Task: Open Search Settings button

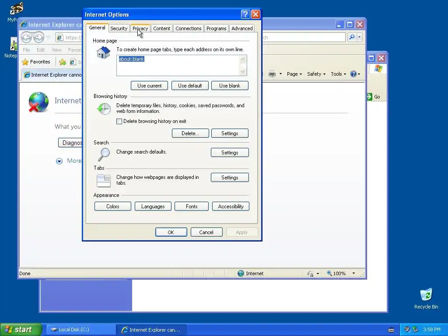Action: click(x=230, y=152)
